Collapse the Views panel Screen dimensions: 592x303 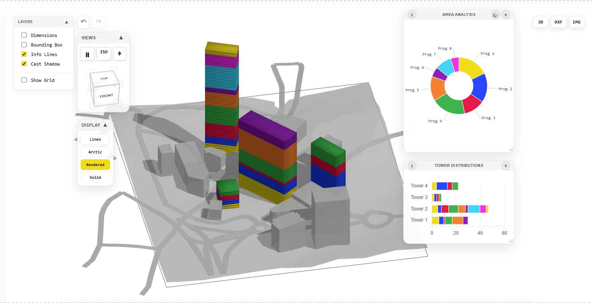[x=121, y=38]
